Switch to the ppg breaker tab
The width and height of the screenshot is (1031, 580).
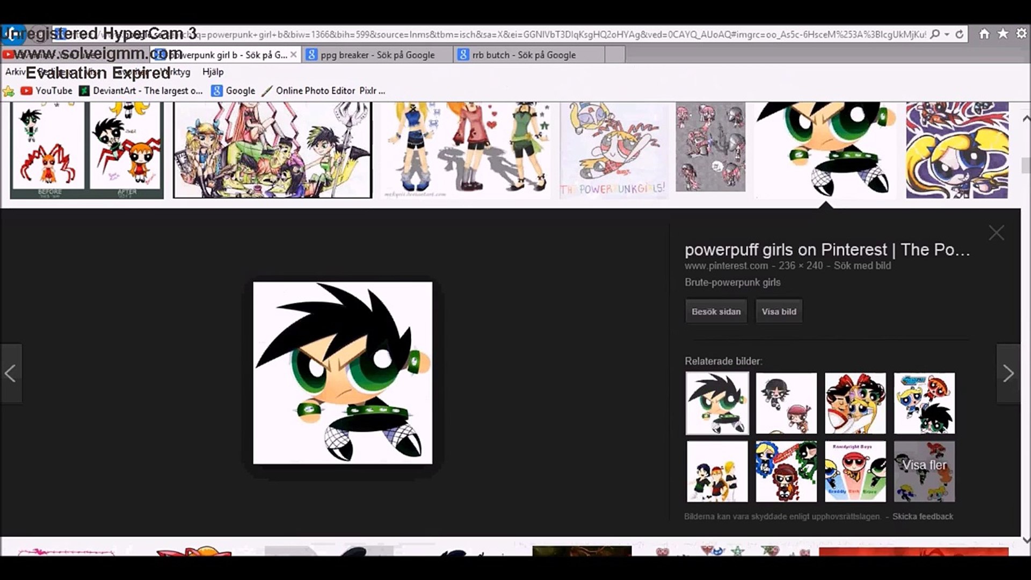(377, 55)
